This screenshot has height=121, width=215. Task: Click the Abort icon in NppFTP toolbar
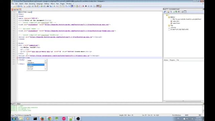(179, 12)
